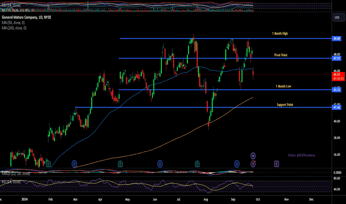Click the Dec label at the axis's right end
This screenshot has width=346, height=204.
(x=311, y=200)
